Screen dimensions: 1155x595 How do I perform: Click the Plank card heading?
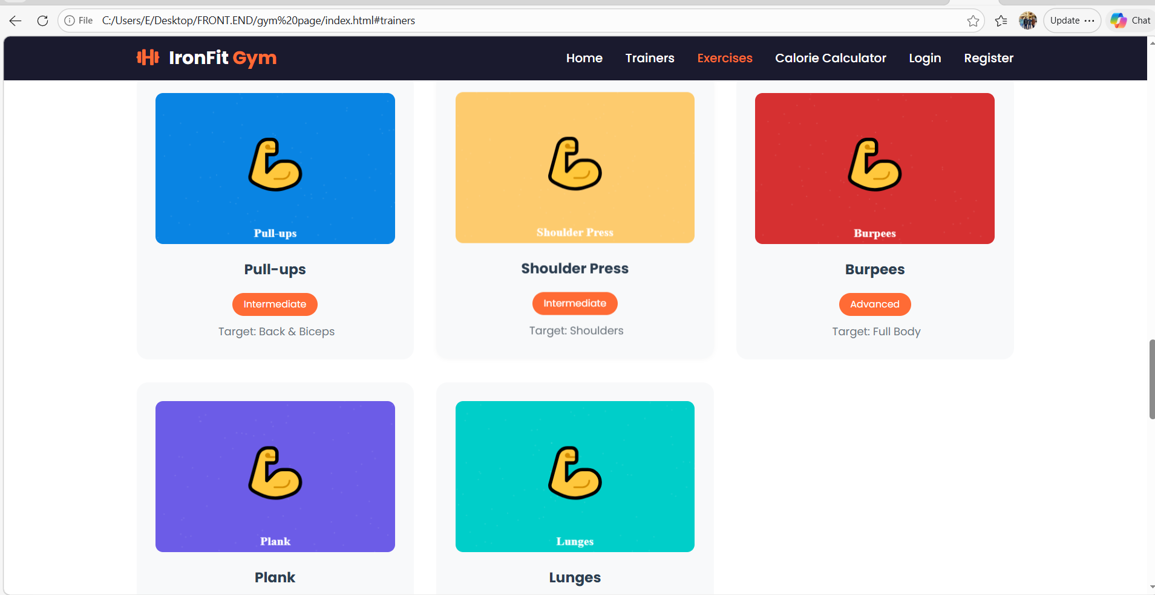[x=275, y=577]
